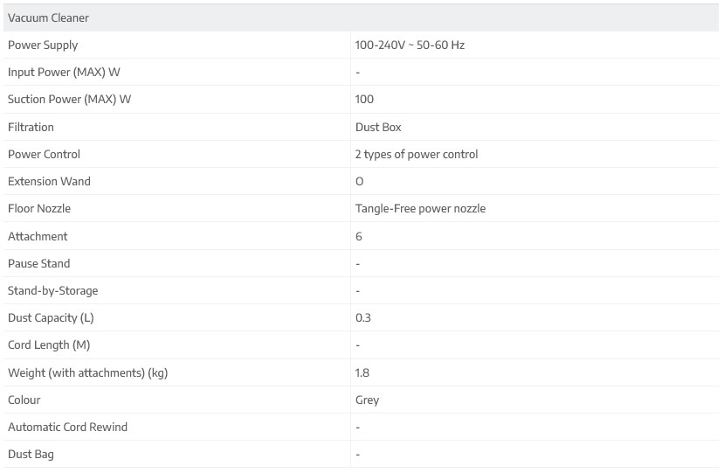Click the Input Power (MAX) W label
This screenshot has width=724, height=473.
point(64,72)
